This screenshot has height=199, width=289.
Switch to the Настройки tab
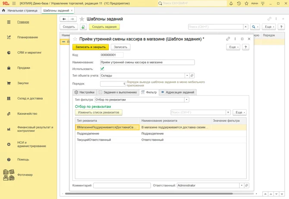(x=85, y=92)
